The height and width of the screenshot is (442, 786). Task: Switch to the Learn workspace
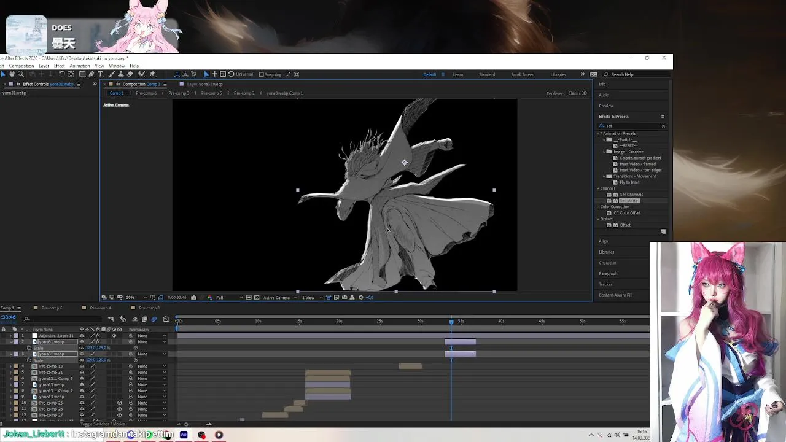coord(458,74)
